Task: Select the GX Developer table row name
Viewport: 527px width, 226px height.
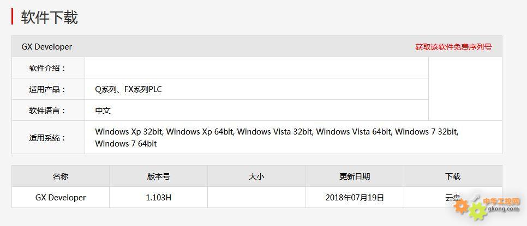Action: (61, 198)
